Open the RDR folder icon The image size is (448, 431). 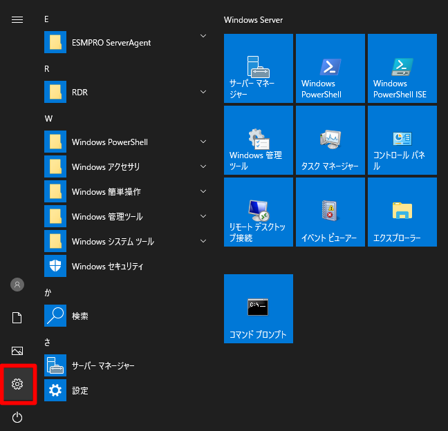[55, 92]
